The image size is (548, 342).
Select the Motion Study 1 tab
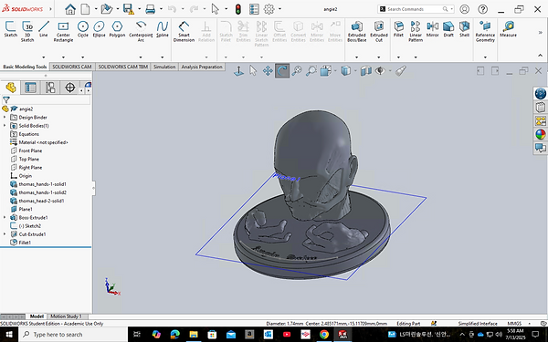coord(66,316)
